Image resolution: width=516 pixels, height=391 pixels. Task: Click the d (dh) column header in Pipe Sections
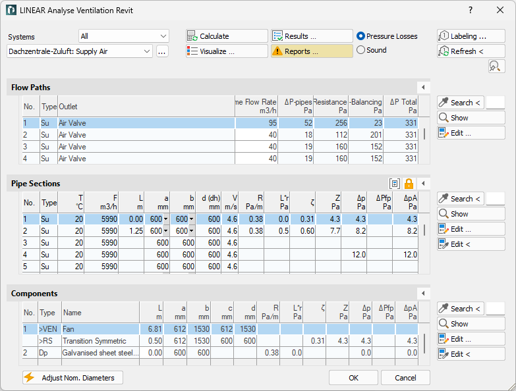208,202
